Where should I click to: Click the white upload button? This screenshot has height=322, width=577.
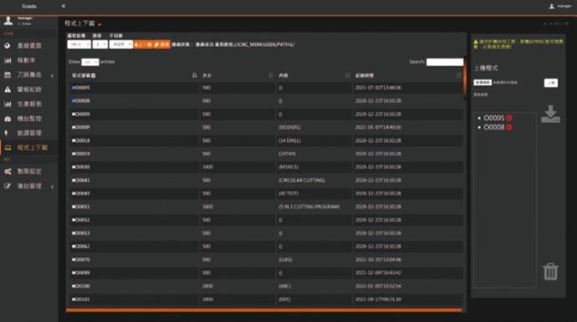[551, 83]
